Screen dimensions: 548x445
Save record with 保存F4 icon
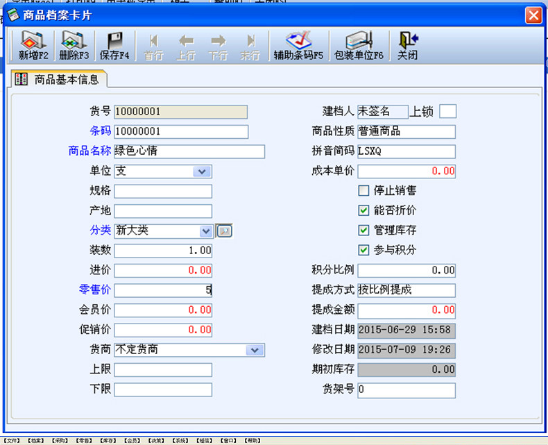pos(114,46)
